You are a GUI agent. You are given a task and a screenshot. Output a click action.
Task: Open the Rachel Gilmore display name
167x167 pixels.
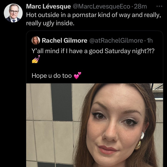(64, 40)
